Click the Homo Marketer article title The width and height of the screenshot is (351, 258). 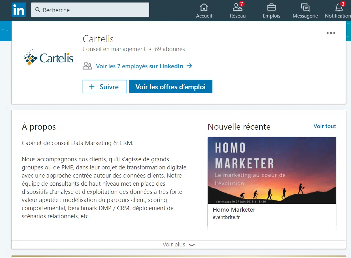[x=234, y=210]
